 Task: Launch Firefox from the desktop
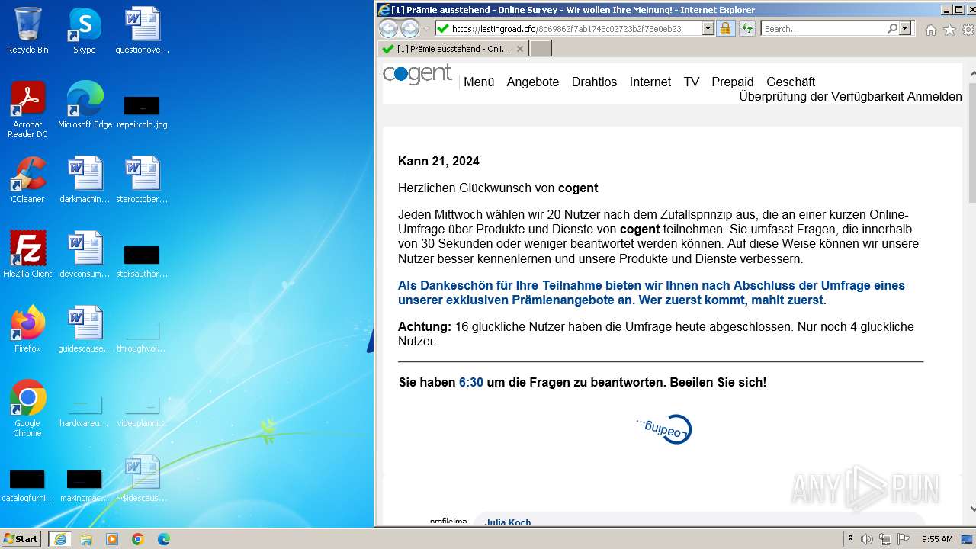coord(27,329)
